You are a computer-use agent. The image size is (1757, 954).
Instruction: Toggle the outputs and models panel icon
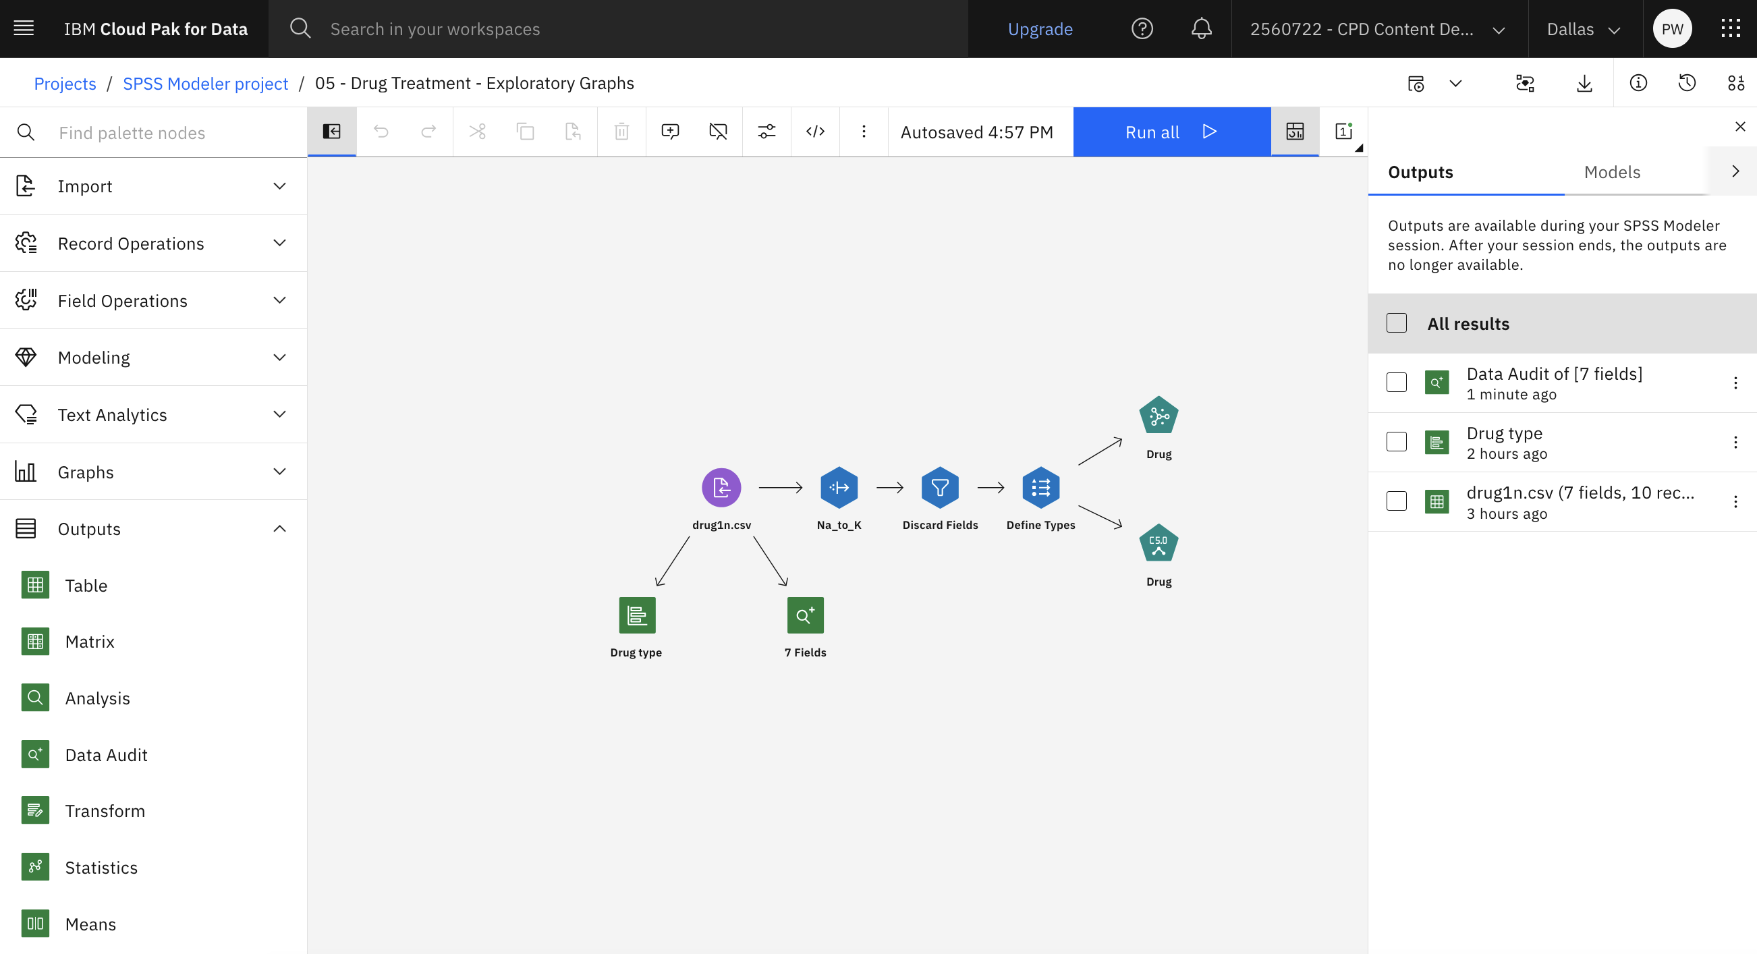(1295, 131)
